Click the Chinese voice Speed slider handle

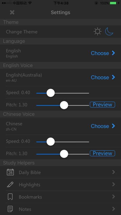click(51, 142)
